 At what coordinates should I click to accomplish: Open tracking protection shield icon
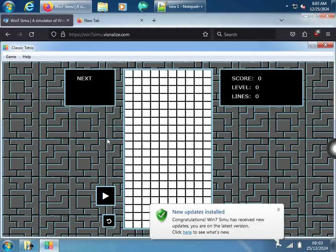coord(54,34)
